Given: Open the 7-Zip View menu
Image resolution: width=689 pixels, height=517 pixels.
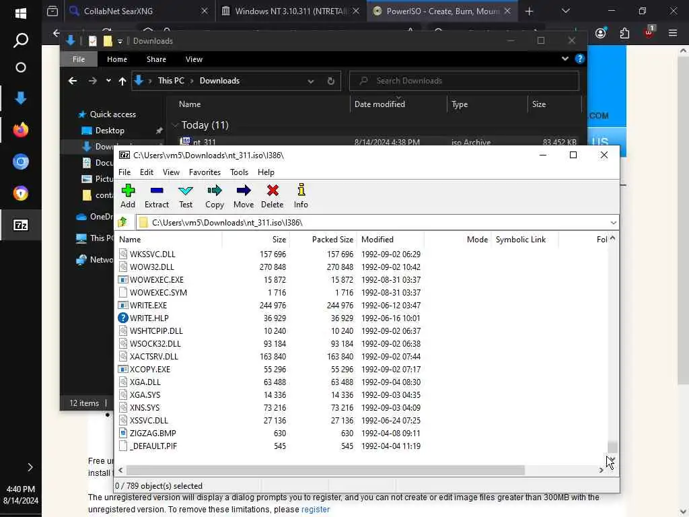Looking at the screenshot, I should coord(171,172).
